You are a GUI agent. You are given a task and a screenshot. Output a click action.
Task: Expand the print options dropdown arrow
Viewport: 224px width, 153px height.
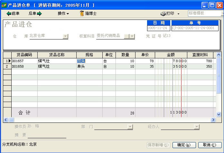click(179, 14)
